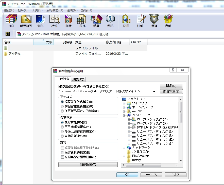Open the 檔案(F) menu
This screenshot has height=185, width=224.
point(9,10)
